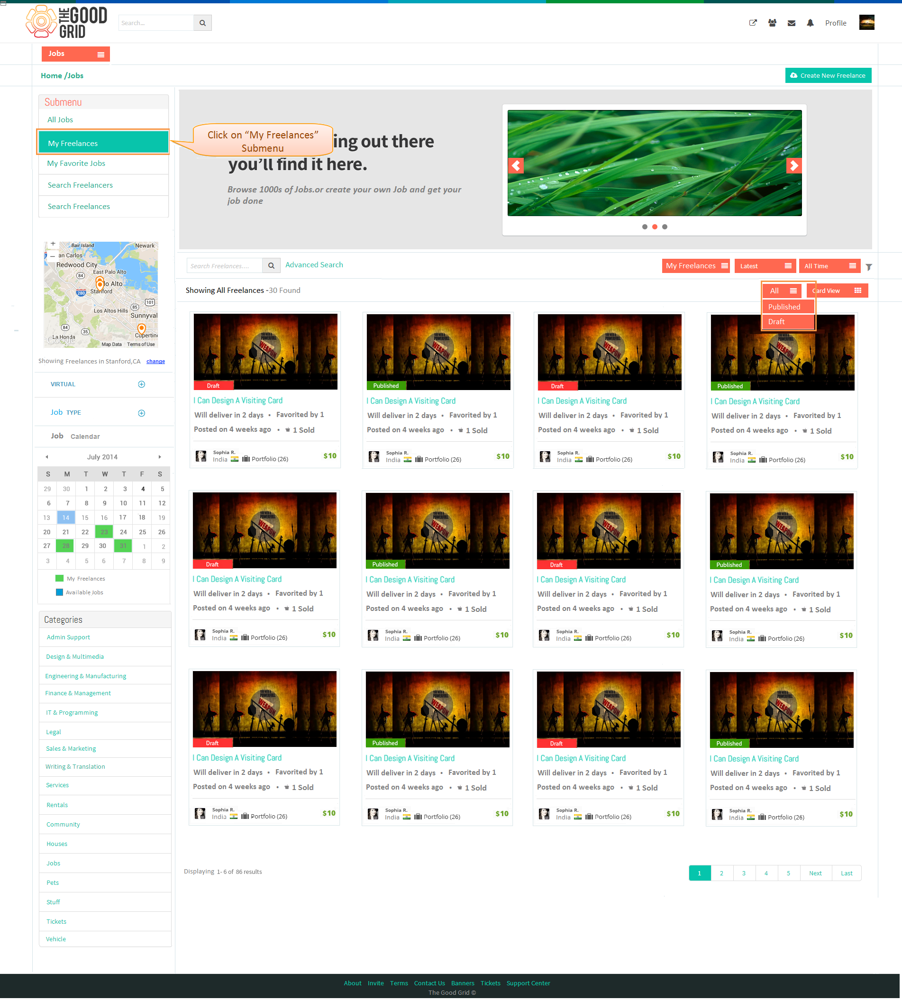Viewport: 902px width, 1000px height.
Task: Click Create New Freelance button
Action: tap(828, 76)
